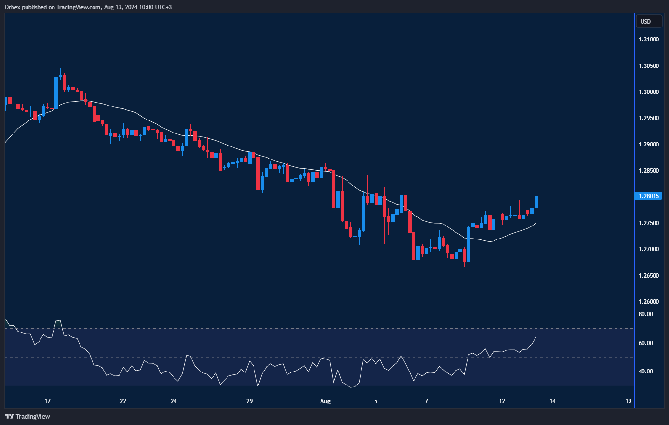Click the 1.26000 price axis label

[649, 302]
